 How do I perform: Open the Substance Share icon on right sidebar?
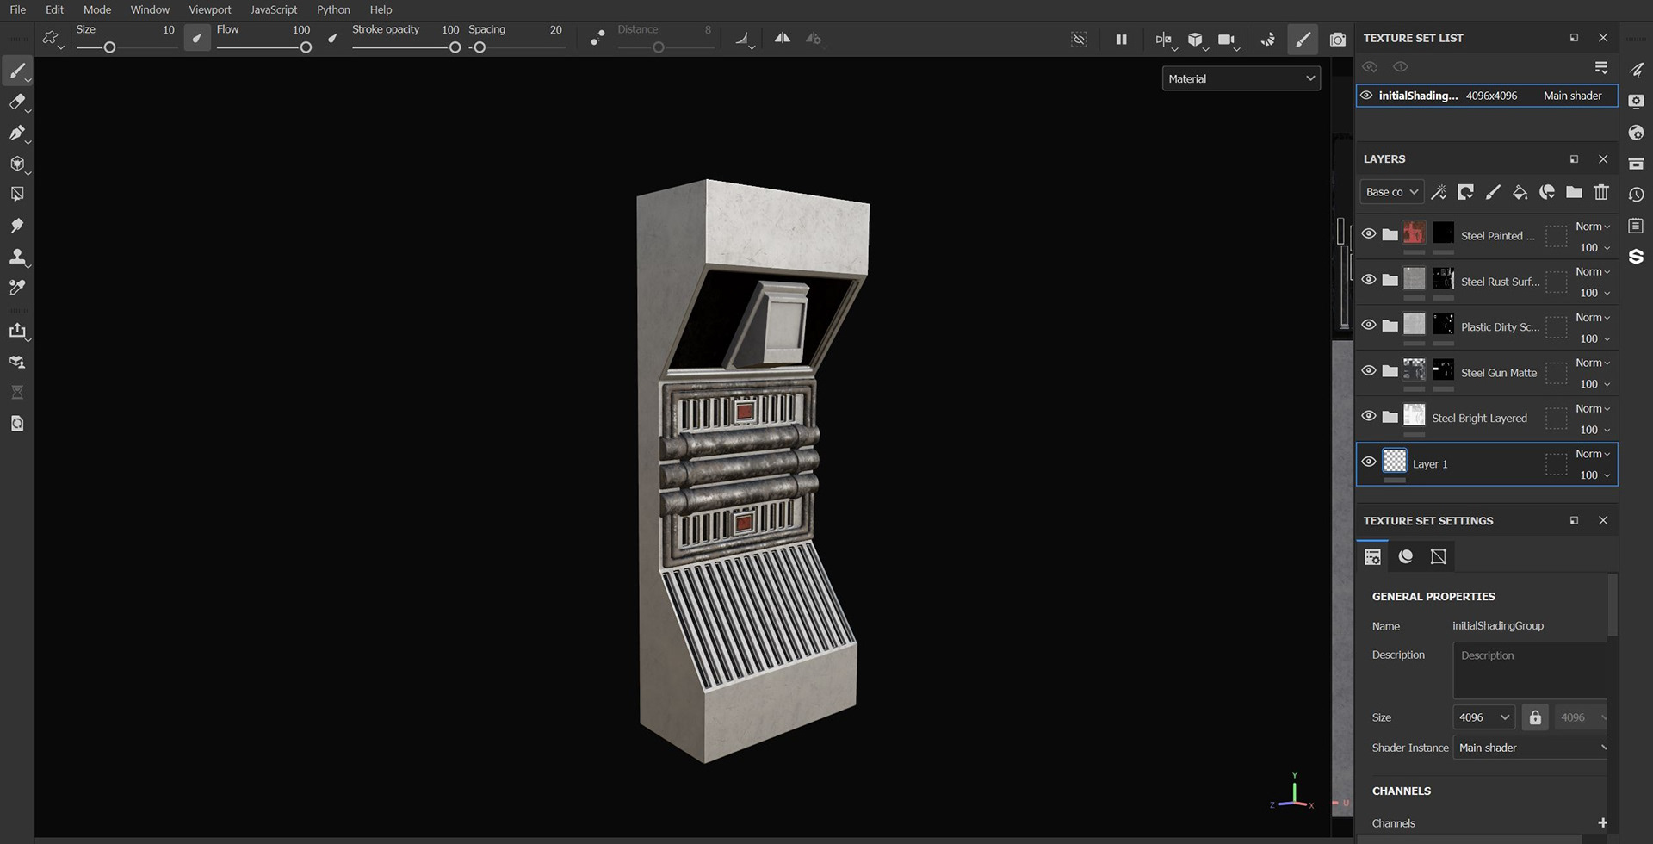click(1637, 257)
